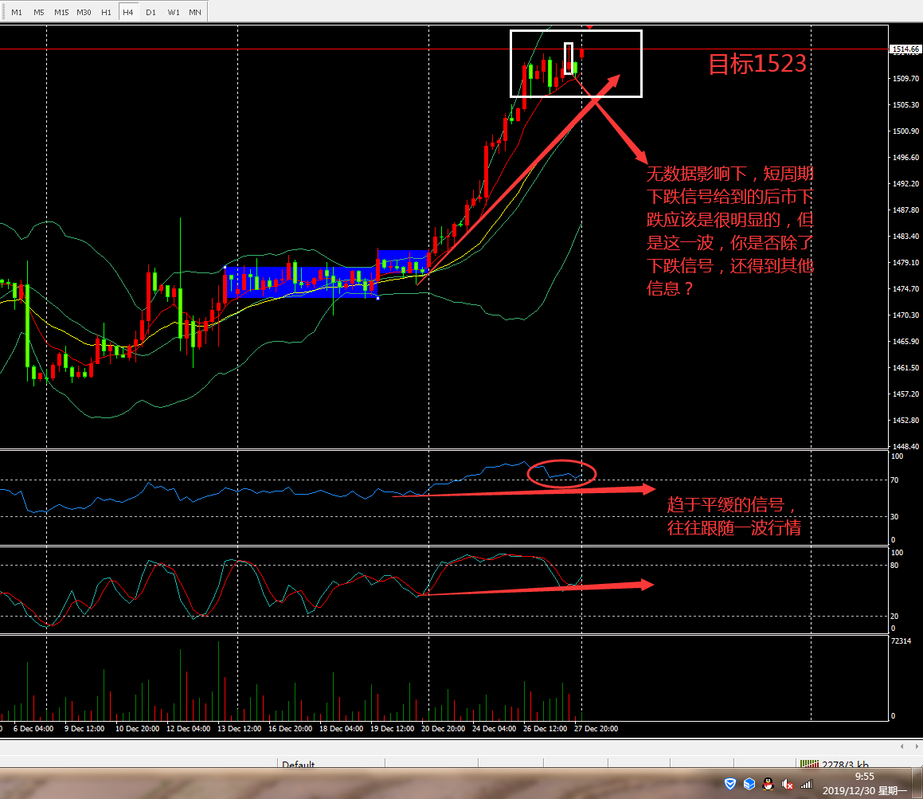Select the blue rectangle on the chart
This screenshot has width=923, height=799.
coord(301,282)
